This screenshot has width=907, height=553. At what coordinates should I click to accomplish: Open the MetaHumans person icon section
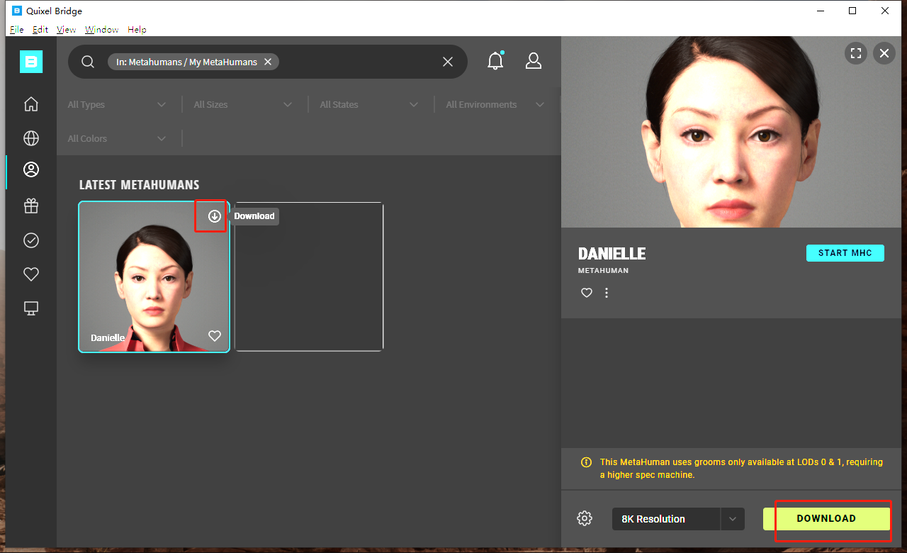pyautogui.click(x=31, y=169)
